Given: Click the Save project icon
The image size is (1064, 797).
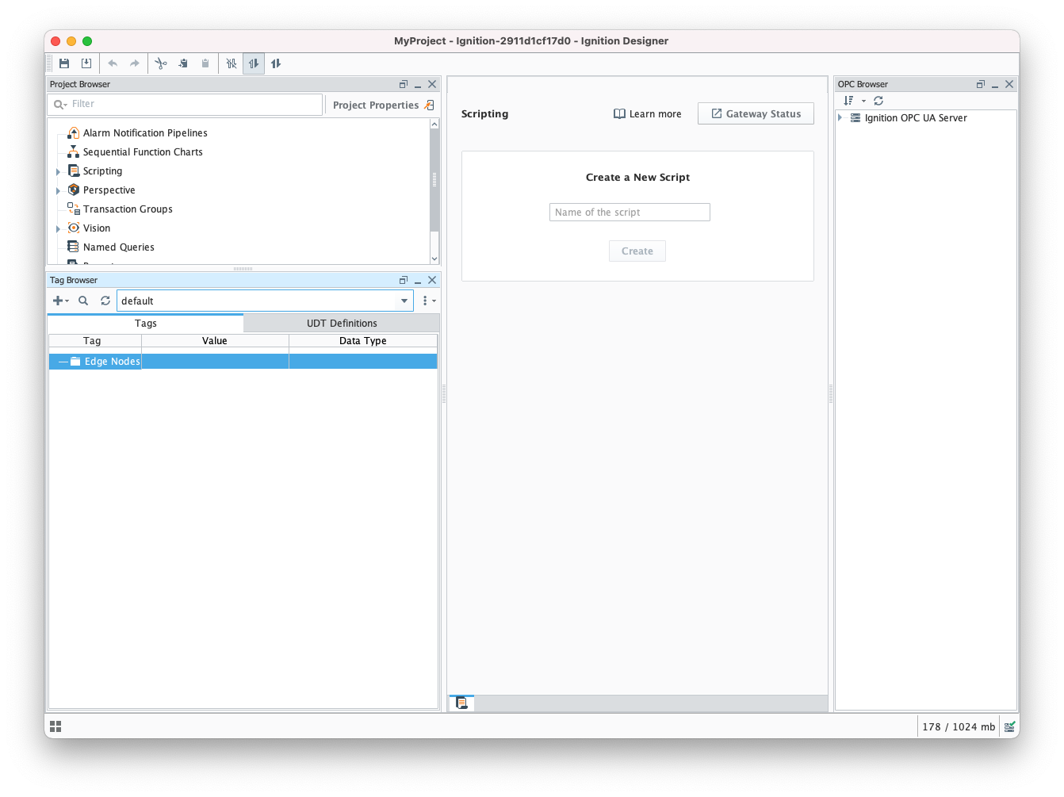Looking at the screenshot, I should (x=64, y=63).
